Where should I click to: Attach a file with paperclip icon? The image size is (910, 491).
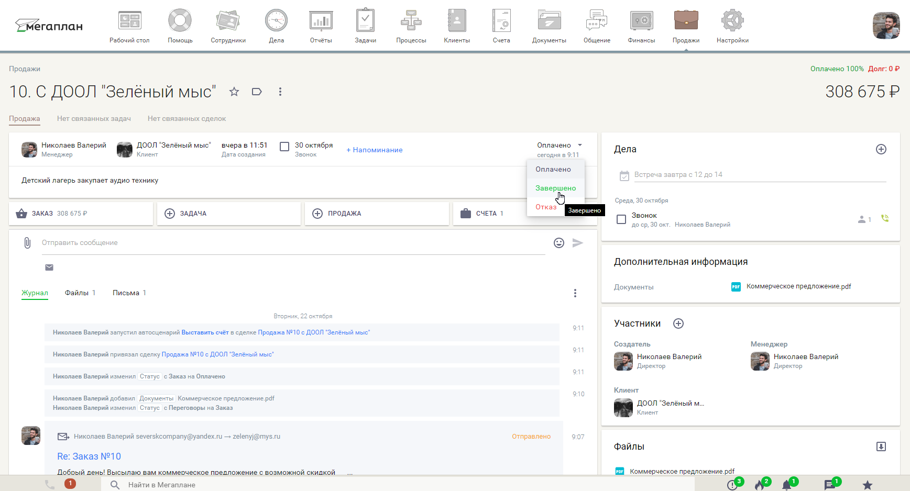[x=27, y=243]
